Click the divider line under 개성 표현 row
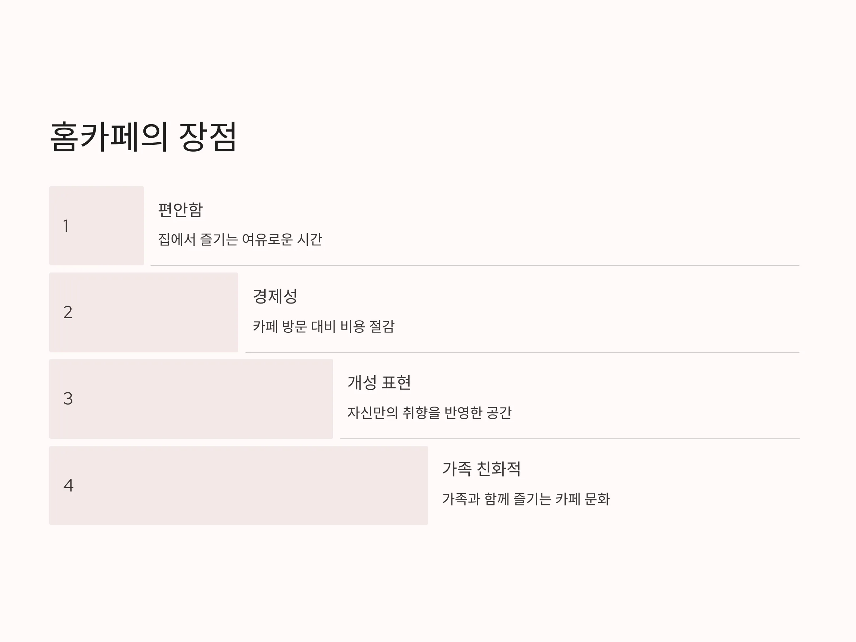The image size is (856, 642). [x=570, y=439]
